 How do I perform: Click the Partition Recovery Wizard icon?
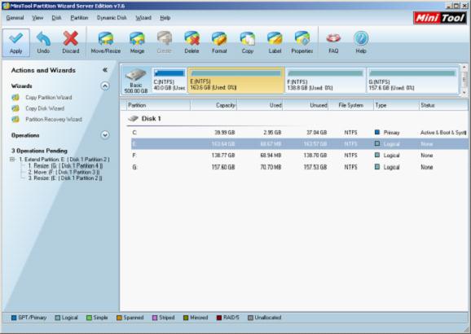[x=15, y=120]
